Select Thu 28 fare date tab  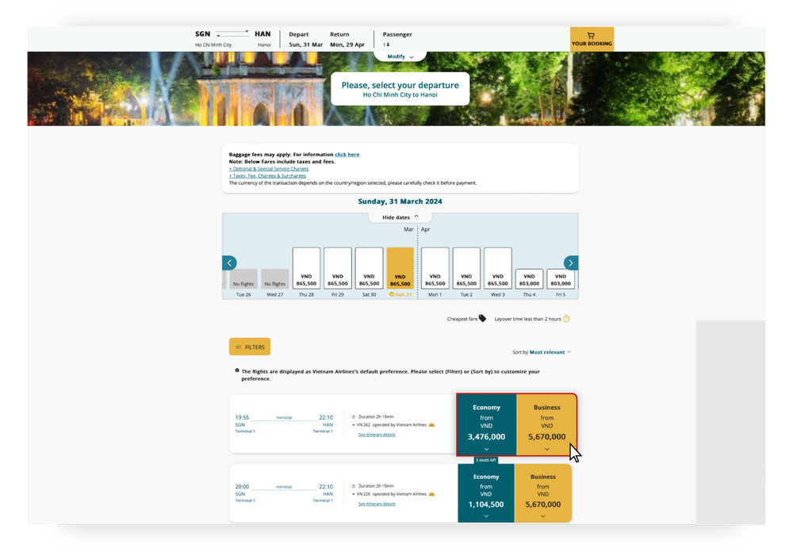pos(306,268)
